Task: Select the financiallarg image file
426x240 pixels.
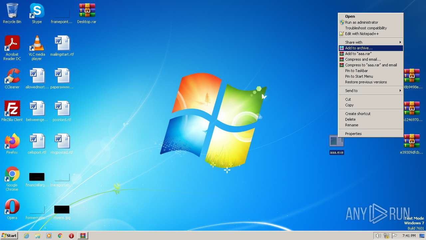Action: (x=37, y=179)
